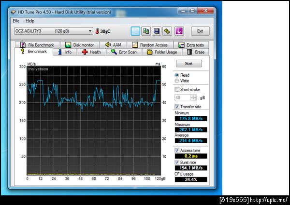Toggle the Transfer rate checkbox
This screenshot has height=205, width=290.
(177, 107)
